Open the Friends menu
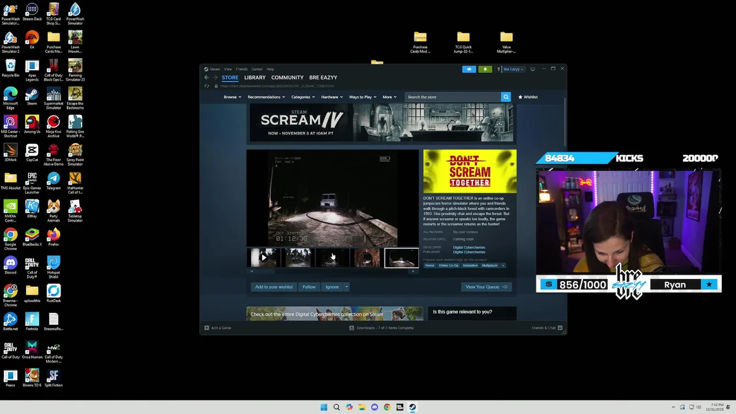Image resolution: width=736 pixels, height=414 pixels. click(241, 69)
